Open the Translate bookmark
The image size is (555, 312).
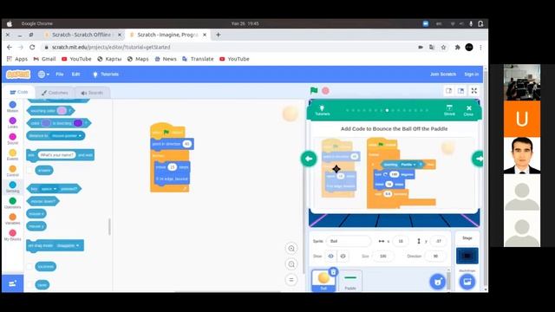(x=198, y=59)
